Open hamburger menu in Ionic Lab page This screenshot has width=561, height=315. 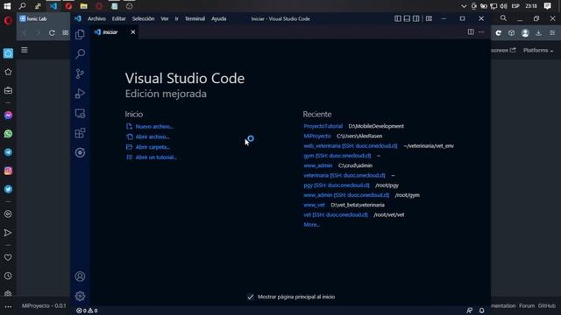[x=25, y=50]
